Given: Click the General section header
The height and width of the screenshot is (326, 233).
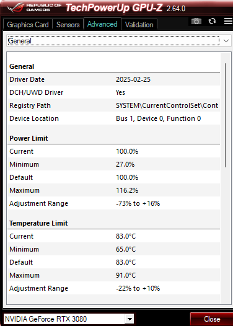Looking at the screenshot, I should point(22,66).
